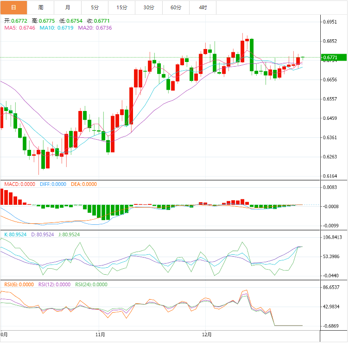Click the 收:0.6771 closing price readout
The width and height of the screenshot is (349, 345).
coord(102,21)
